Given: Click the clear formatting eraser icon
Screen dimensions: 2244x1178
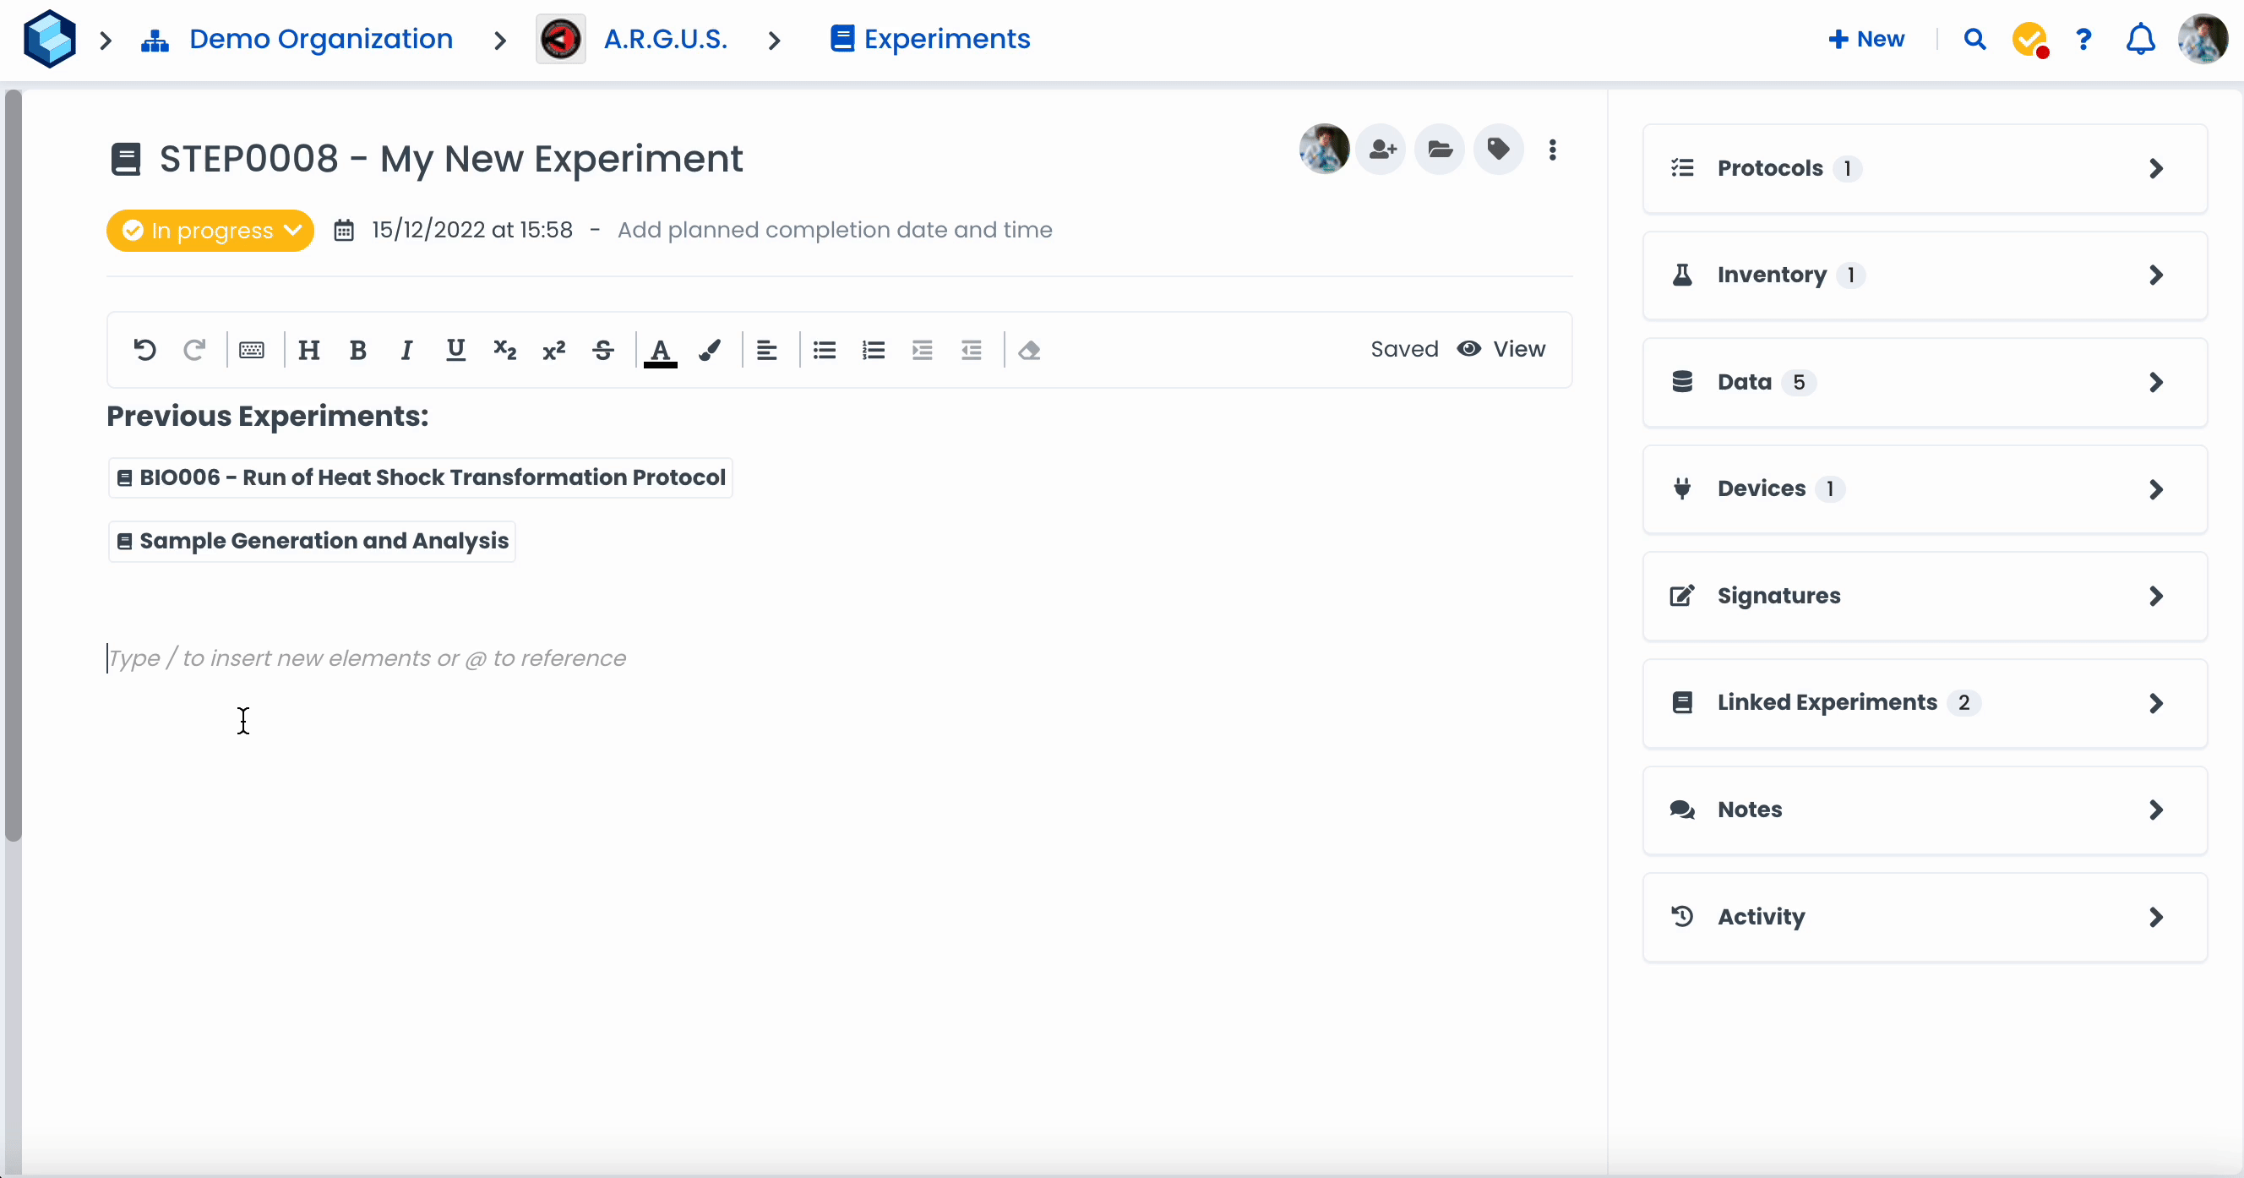Looking at the screenshot, I should [x=1029, y=350].
